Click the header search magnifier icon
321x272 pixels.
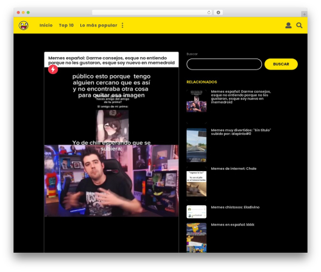click(x=299, y=25)
